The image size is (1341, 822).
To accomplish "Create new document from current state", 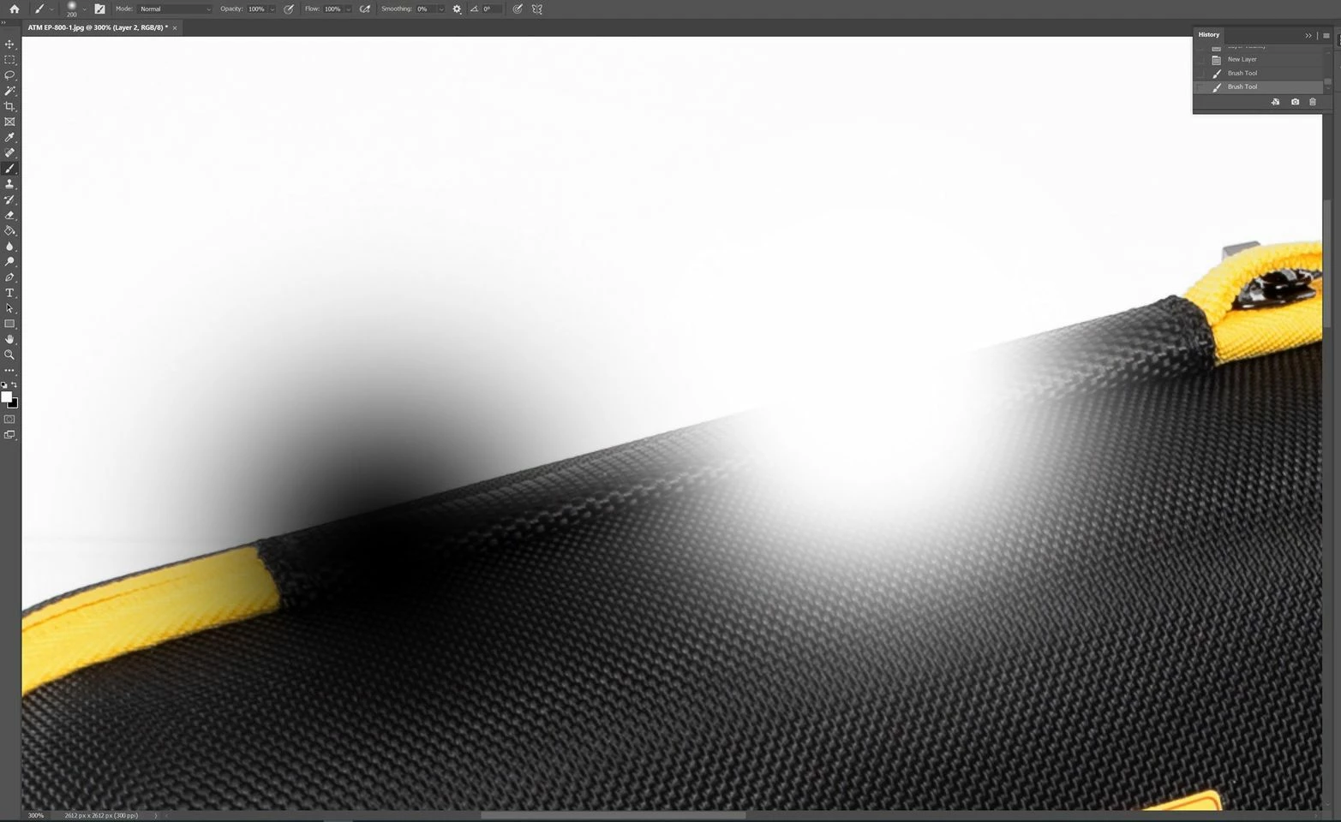I will tap(1275, 102).
